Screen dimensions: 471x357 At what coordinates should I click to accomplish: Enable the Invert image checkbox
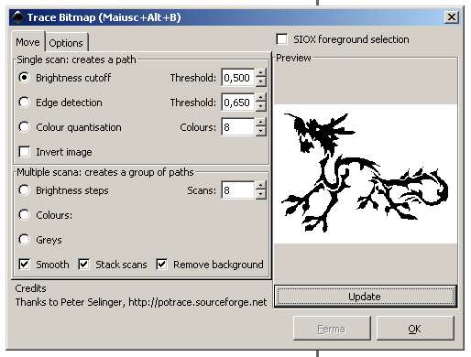pyautogui.click(x=24, y=152)
